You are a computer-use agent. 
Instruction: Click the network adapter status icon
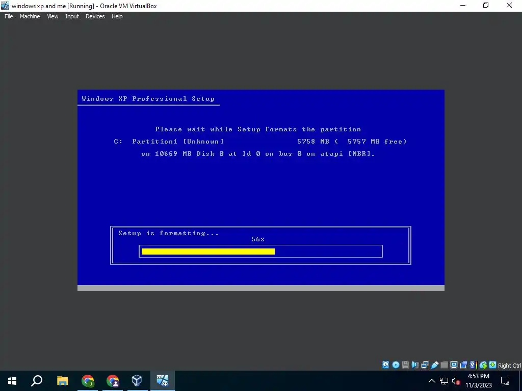(x=425, y=365)
